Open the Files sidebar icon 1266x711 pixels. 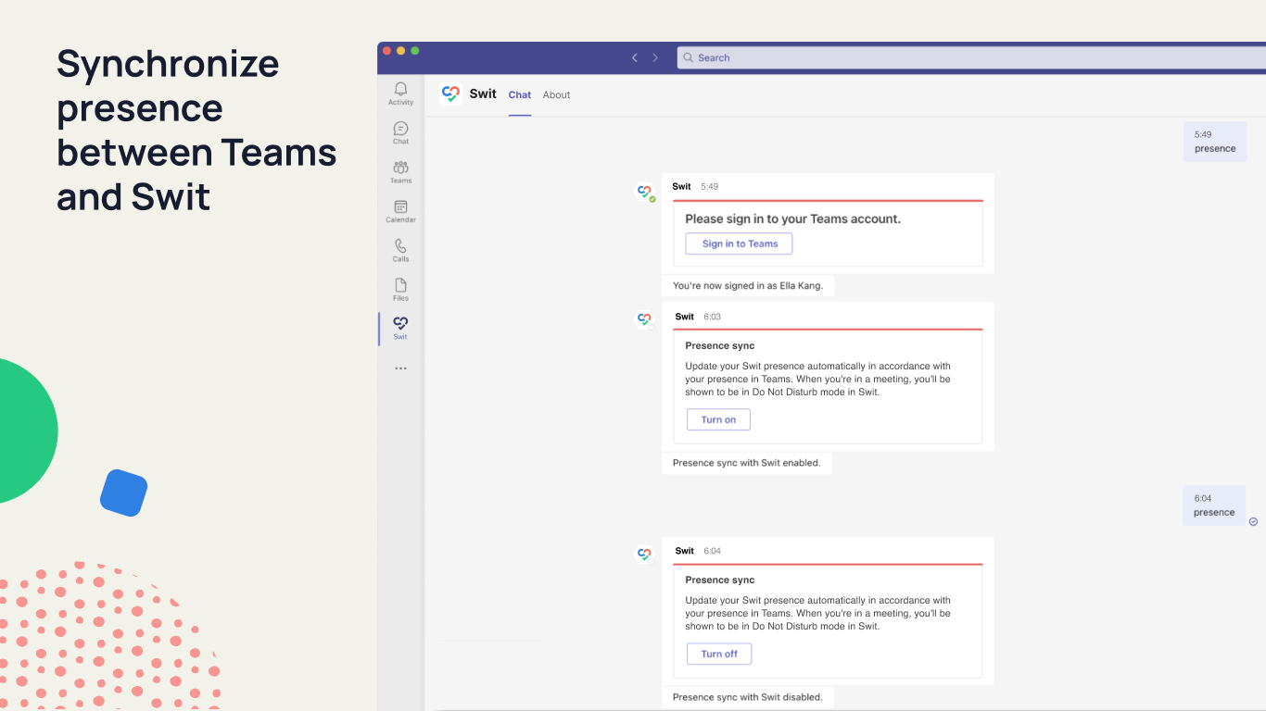coord(400,289)
